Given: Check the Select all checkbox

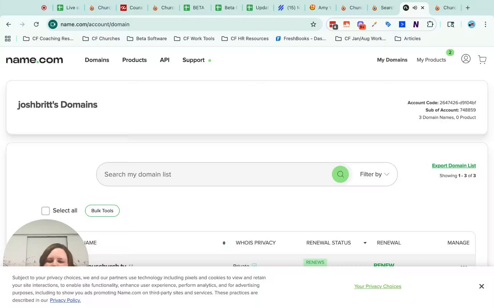Looking at the screenshot, I should (46, 211).
